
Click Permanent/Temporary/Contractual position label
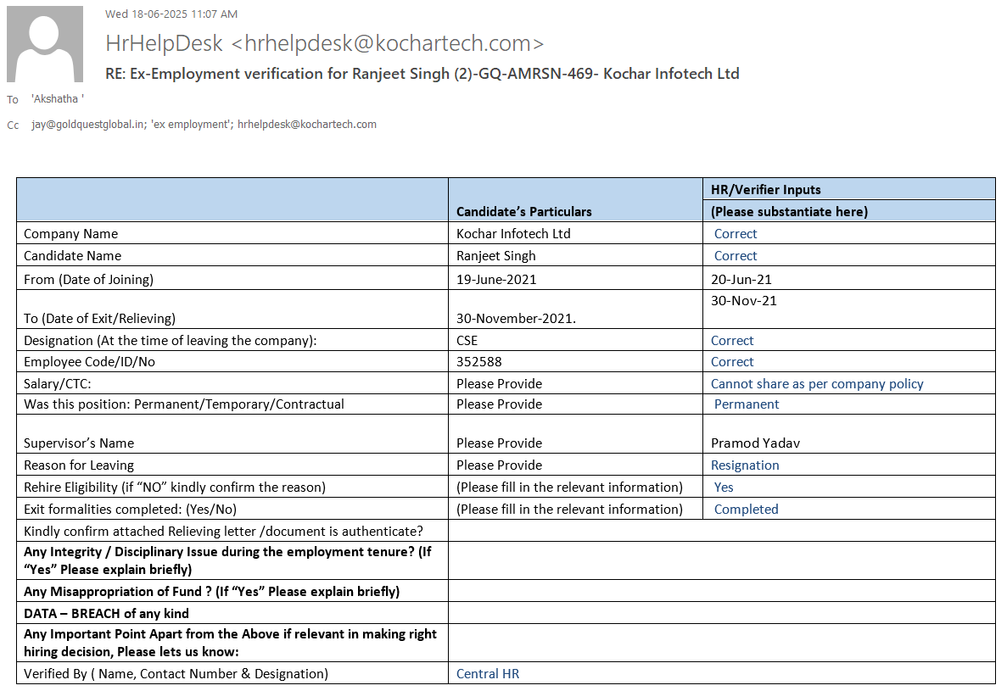pos(184,404)
